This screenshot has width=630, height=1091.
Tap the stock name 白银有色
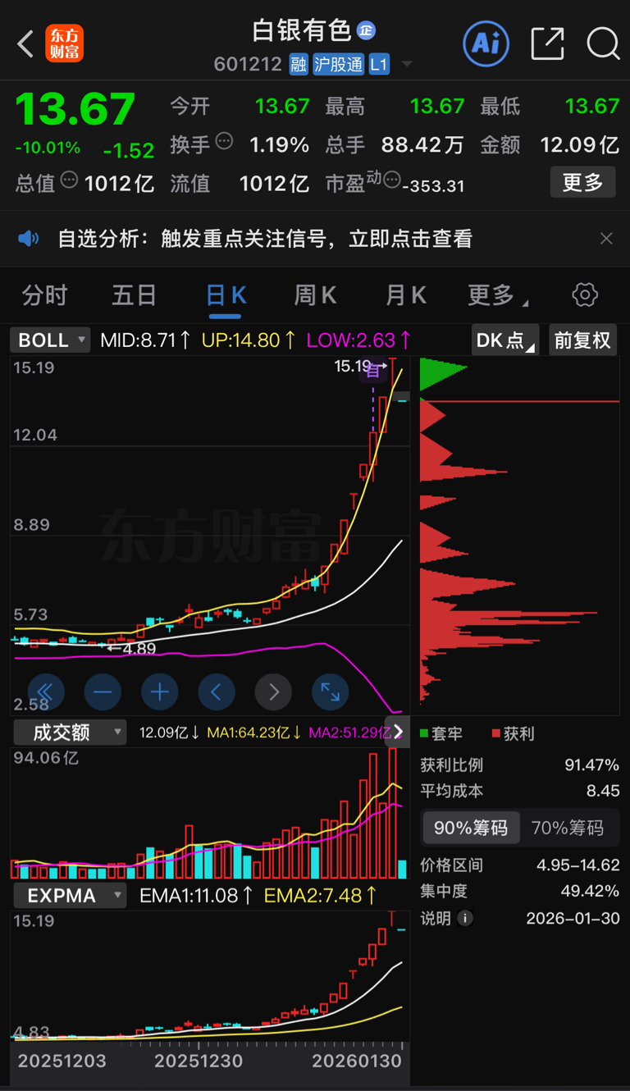click(302, 31)
